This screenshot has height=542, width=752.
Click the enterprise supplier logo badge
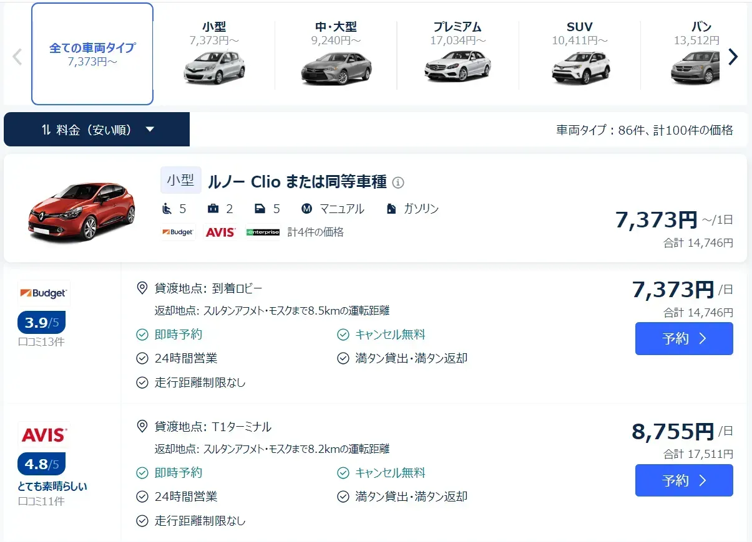click(x=263, y=231)
